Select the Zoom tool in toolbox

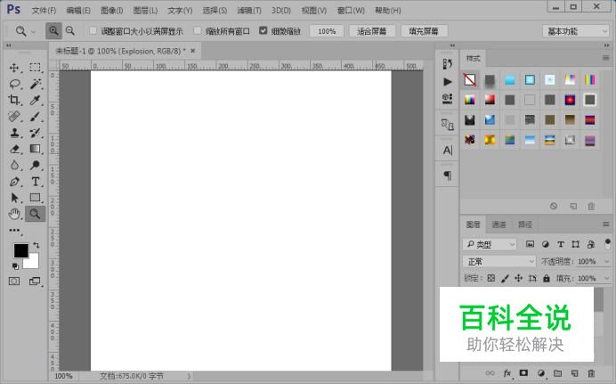(35, 214)
